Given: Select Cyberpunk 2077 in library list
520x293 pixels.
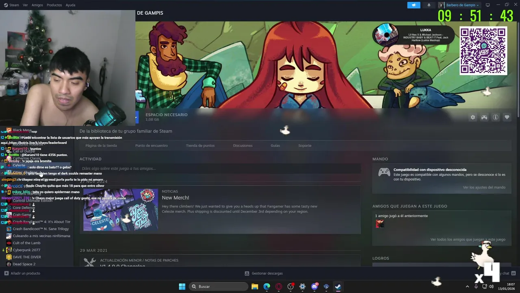Looking at the screenshot, I should coord(26,250).
